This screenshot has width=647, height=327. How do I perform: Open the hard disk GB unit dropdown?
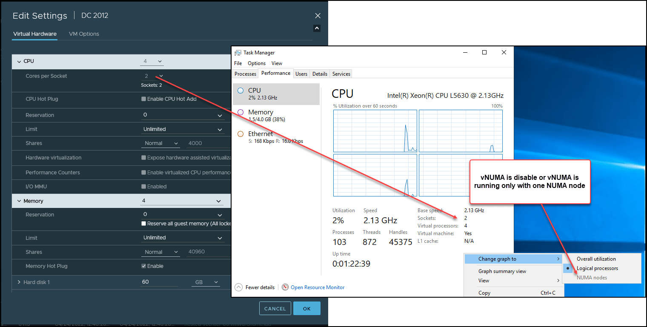point(205,282)
